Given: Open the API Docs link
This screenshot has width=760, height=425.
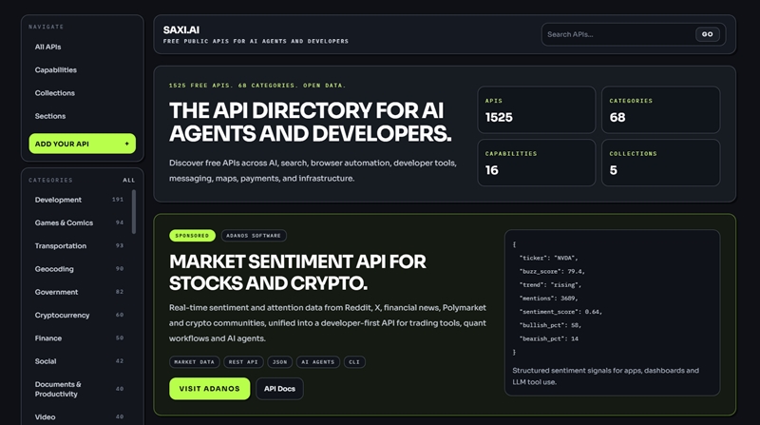Looking at the screenshot, I should click(x=279, y=388).
